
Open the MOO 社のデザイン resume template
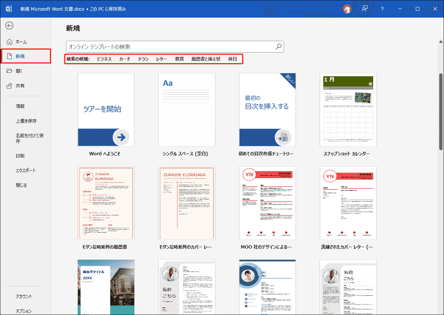[268, 203]
